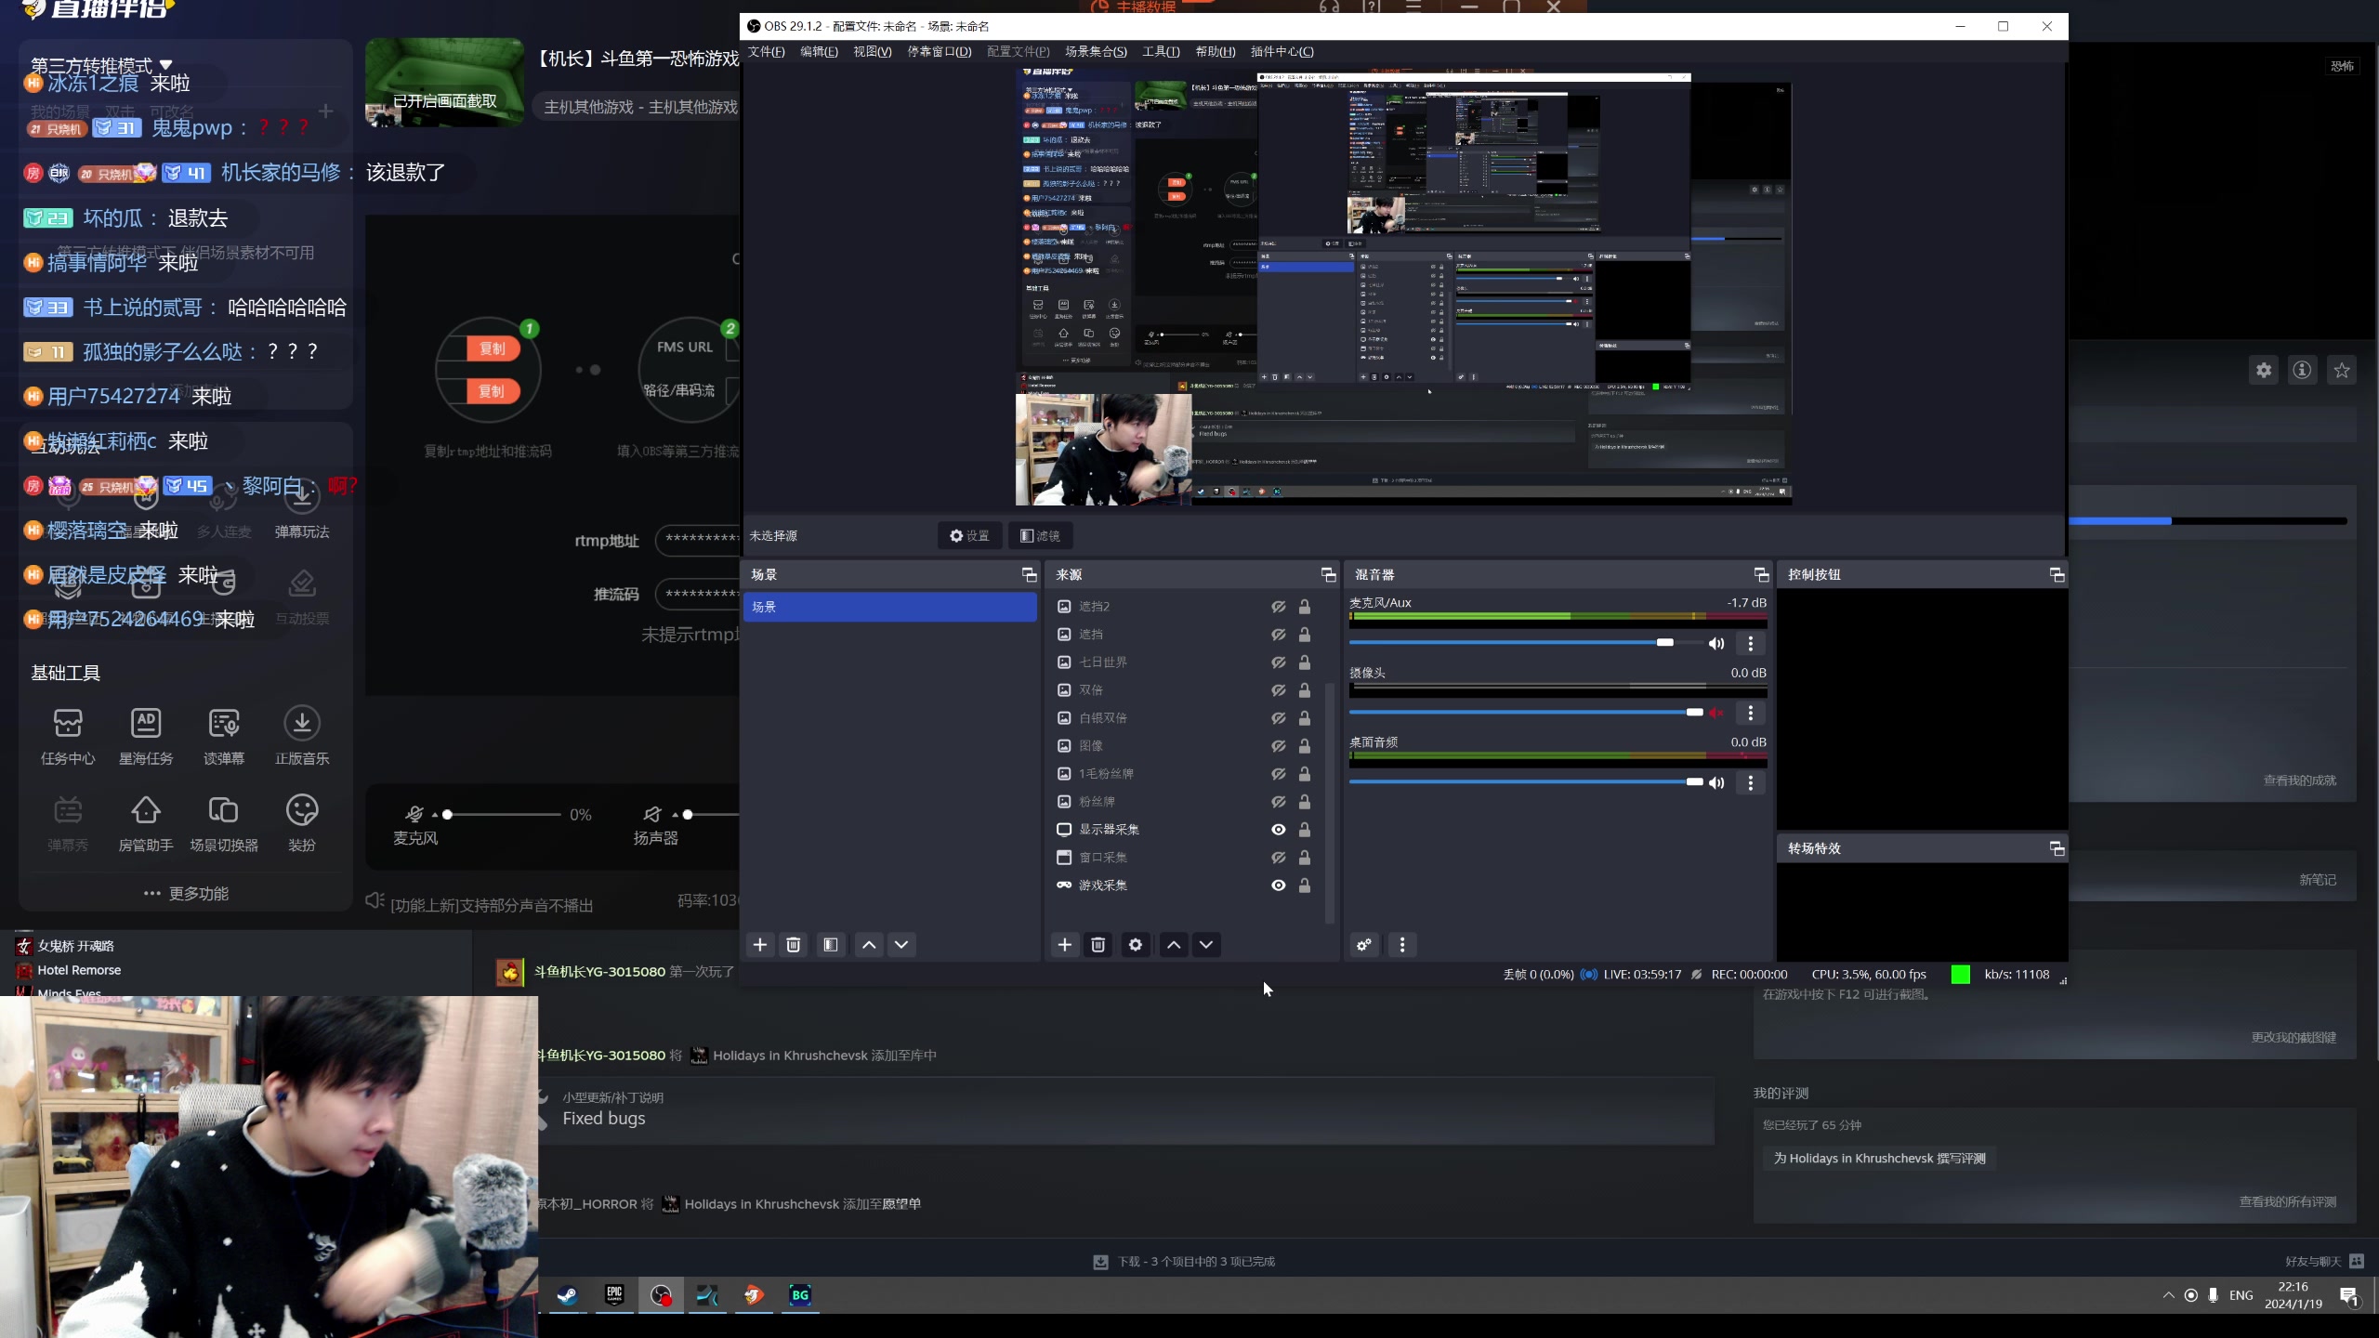Open OBS Studio from the taskbar
The image size is (2379, 1338).
661,1295
